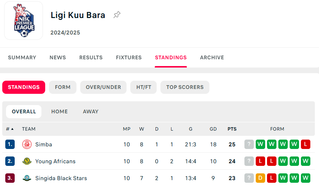Click Simba's red L form badge
The width and height of the screenshot is (319, 185).
coord(305,144)
